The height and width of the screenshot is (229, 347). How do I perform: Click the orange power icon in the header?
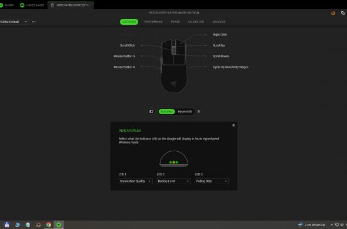(x=333, y=13)
